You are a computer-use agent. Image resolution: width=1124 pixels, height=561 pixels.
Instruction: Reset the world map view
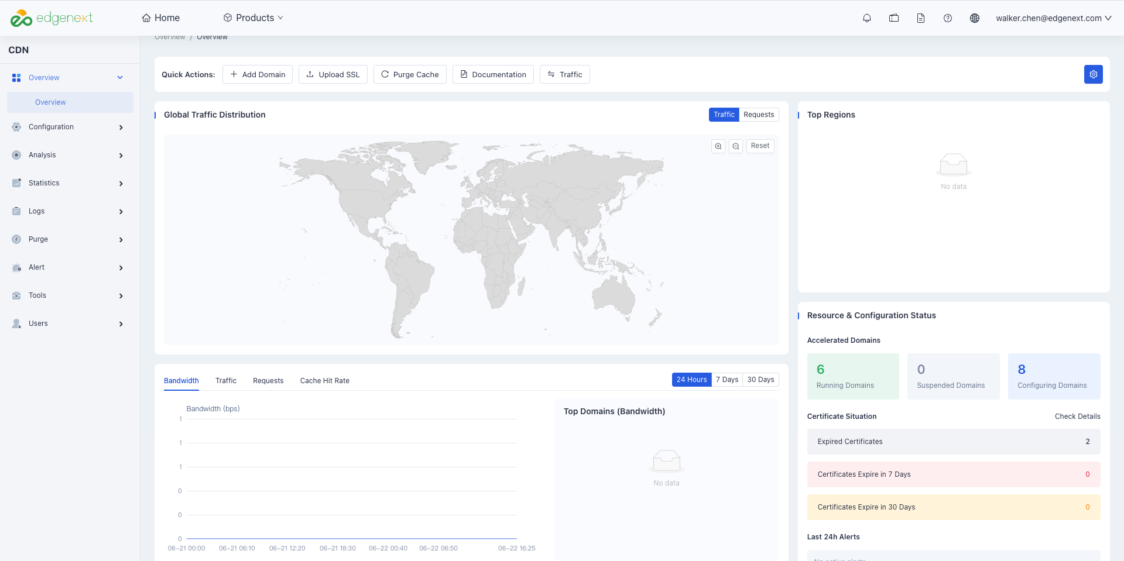point(760,146)
